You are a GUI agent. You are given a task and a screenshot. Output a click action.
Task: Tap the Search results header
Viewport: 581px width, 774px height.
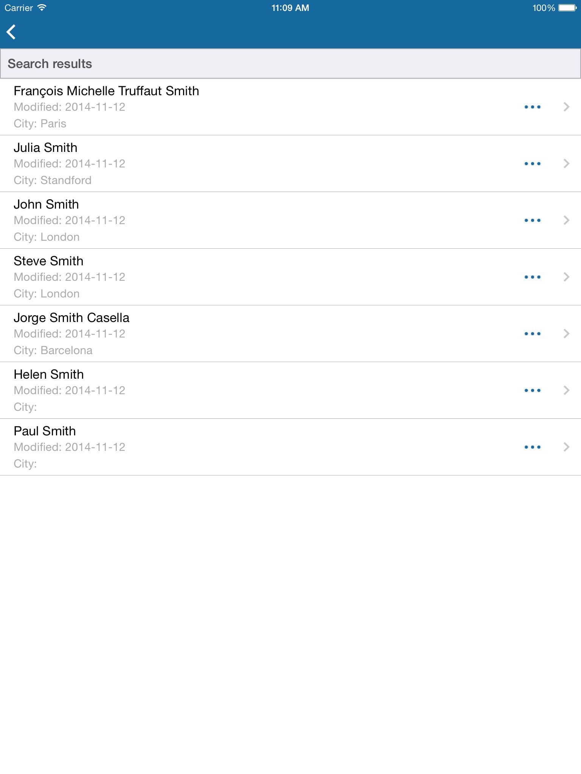tap(50, 64)
